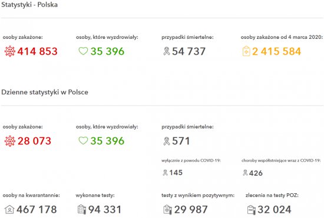Image resolution: width=324 pixels, height=218 pixels.
Task: Click the POZ clipboard icon beside 32 024
Action: click(252, 210)
